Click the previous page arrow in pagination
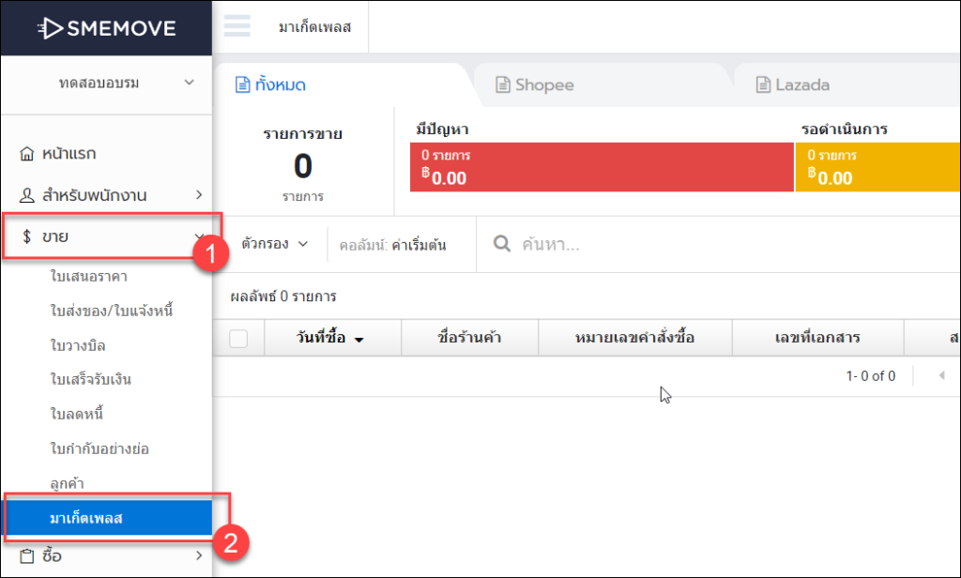This screenshot has height=578, width=961. click(941, 376)
